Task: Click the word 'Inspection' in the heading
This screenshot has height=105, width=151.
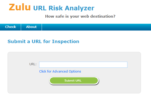Action: coord(65,41)
